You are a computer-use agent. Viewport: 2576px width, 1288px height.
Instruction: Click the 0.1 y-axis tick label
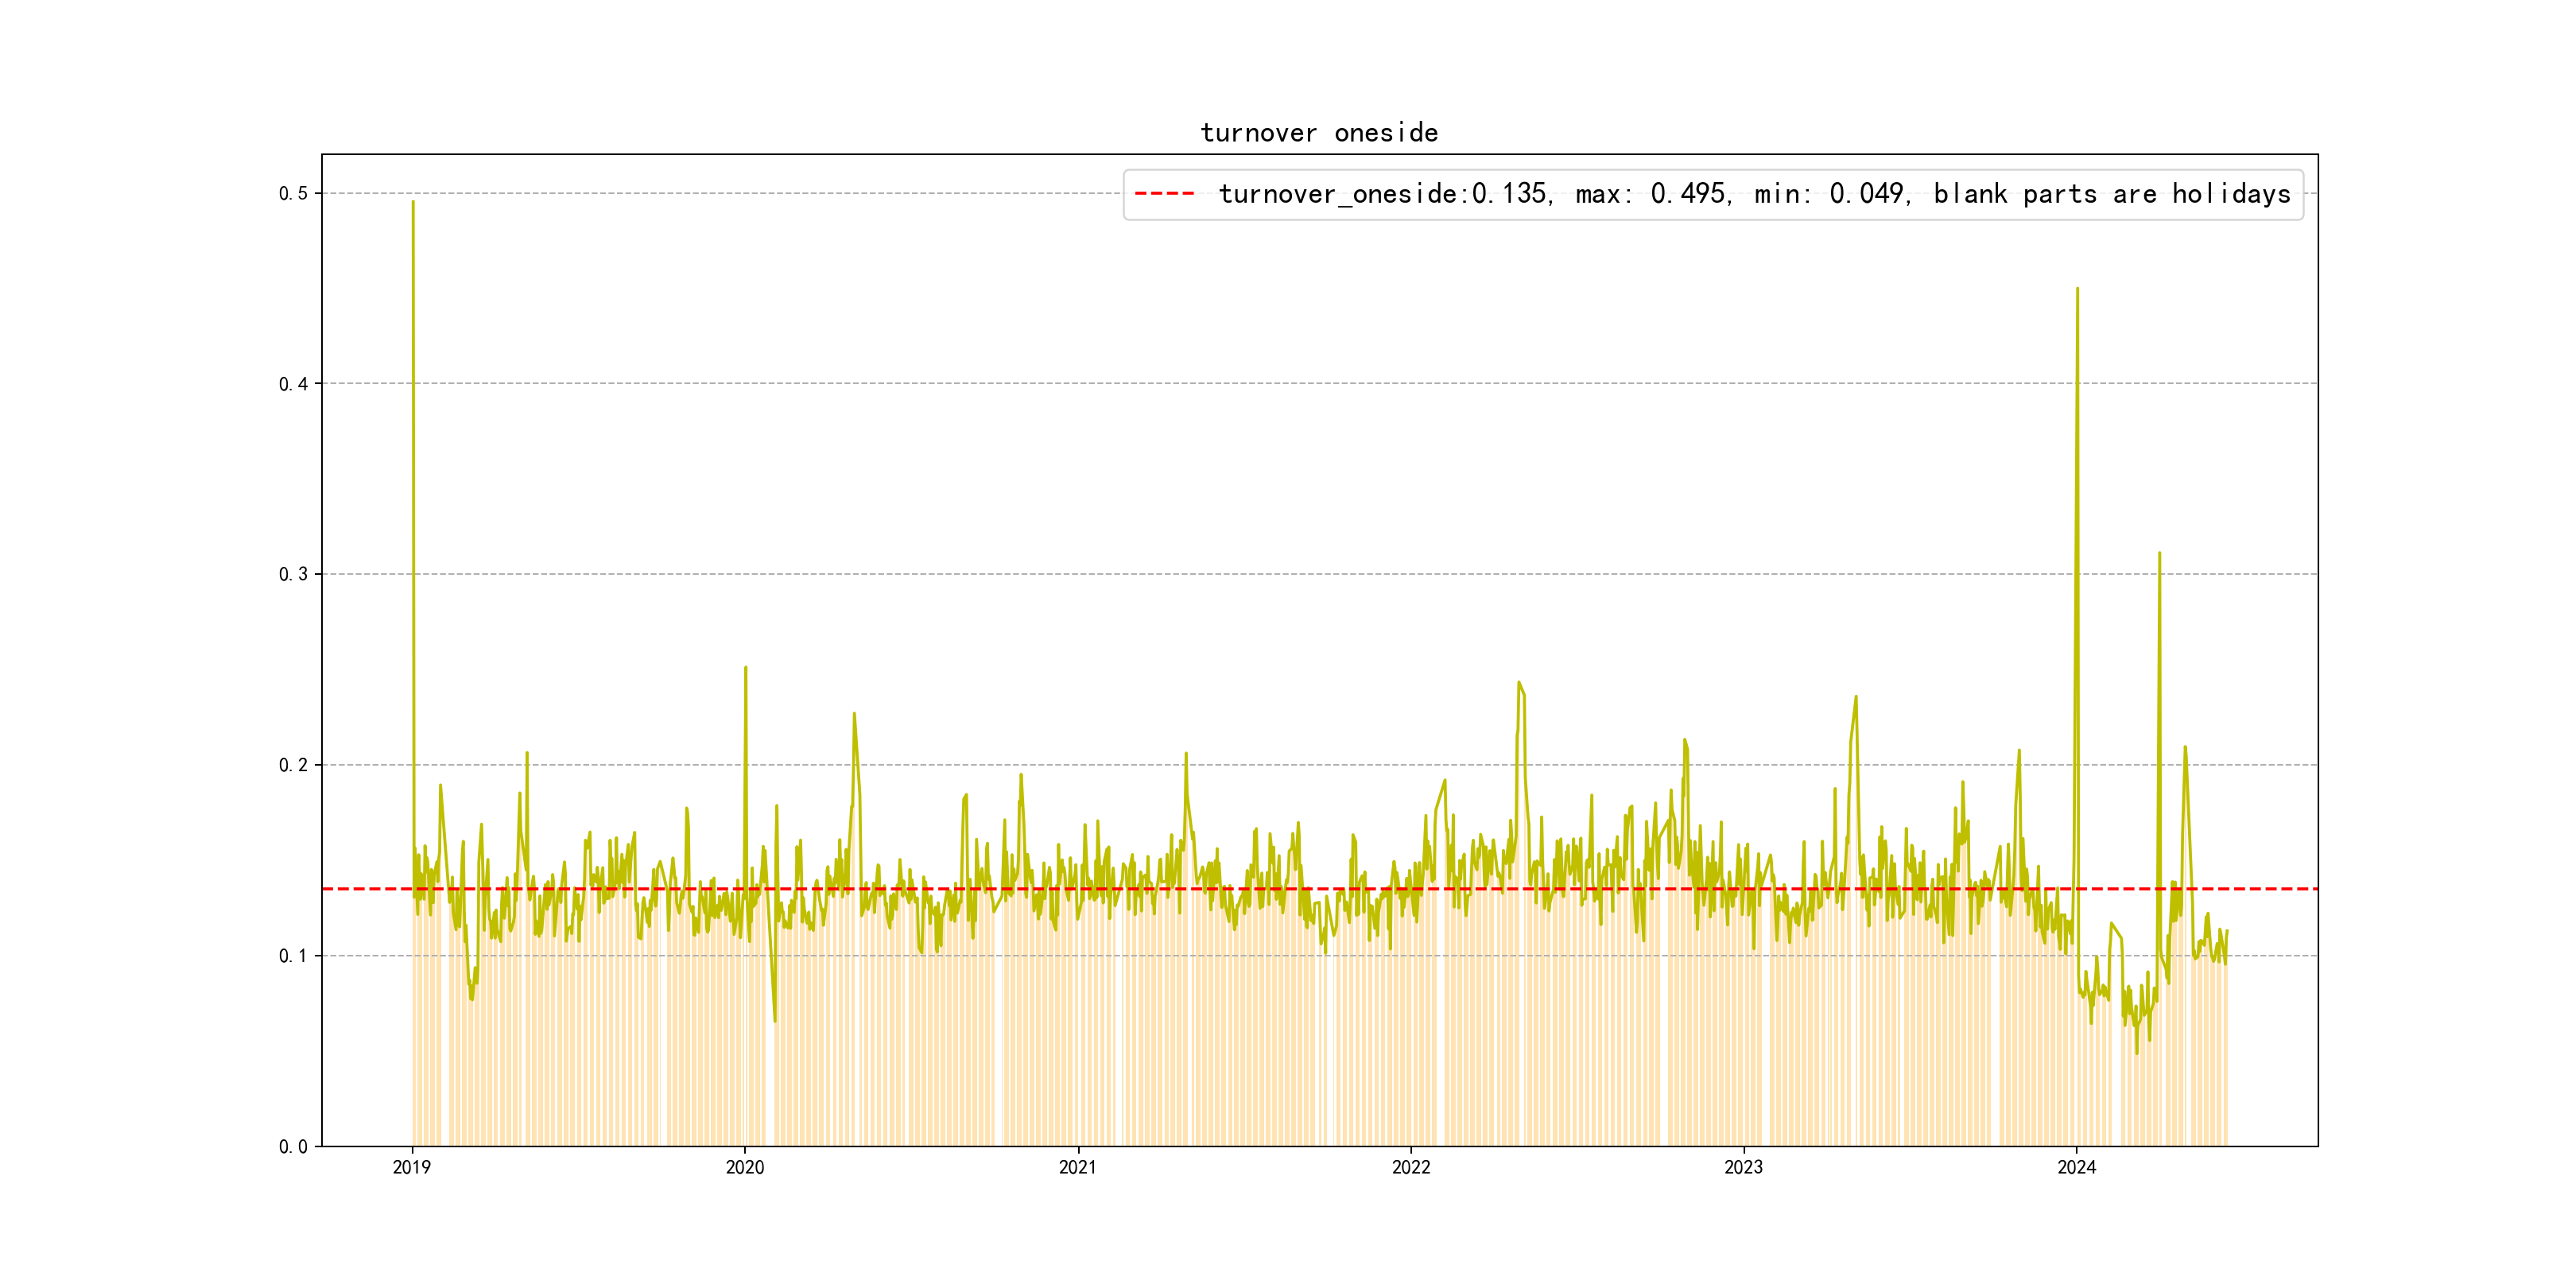(293, 956)
